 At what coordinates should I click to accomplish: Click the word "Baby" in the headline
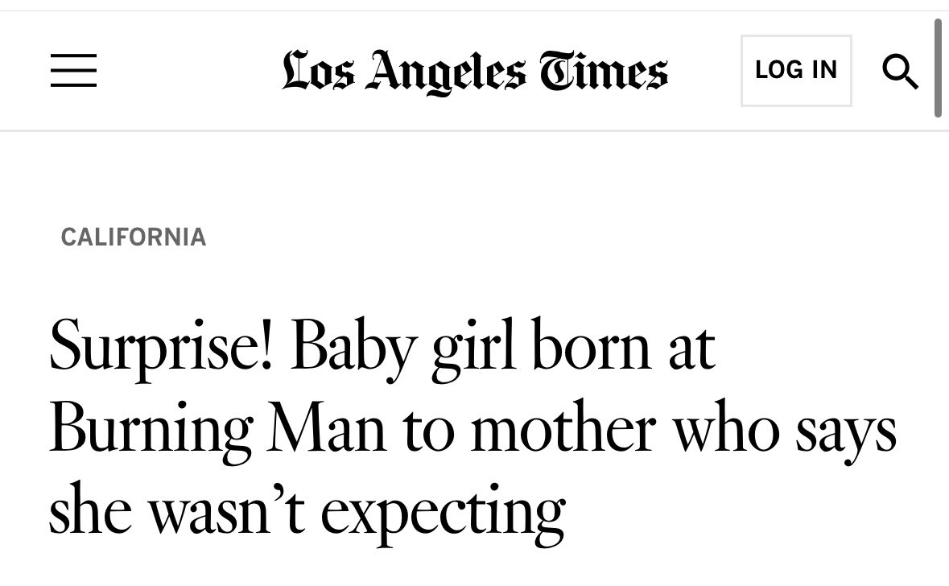pos(353,349)
